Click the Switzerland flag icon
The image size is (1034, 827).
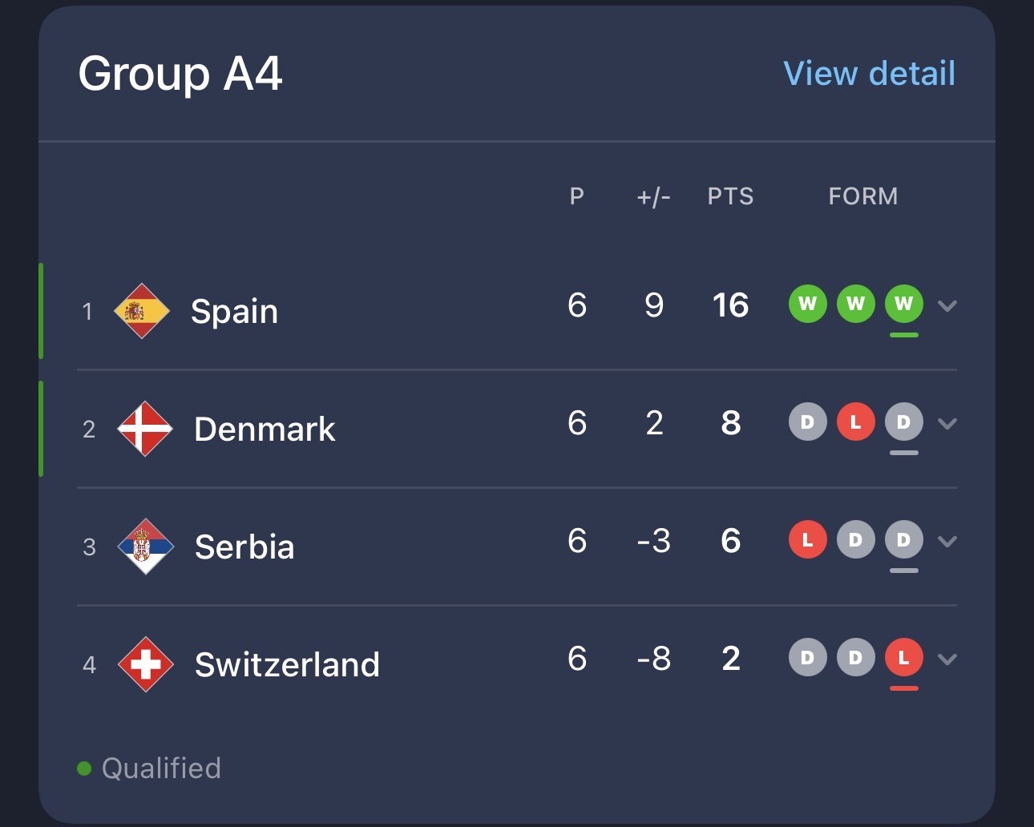click(145, 664)
